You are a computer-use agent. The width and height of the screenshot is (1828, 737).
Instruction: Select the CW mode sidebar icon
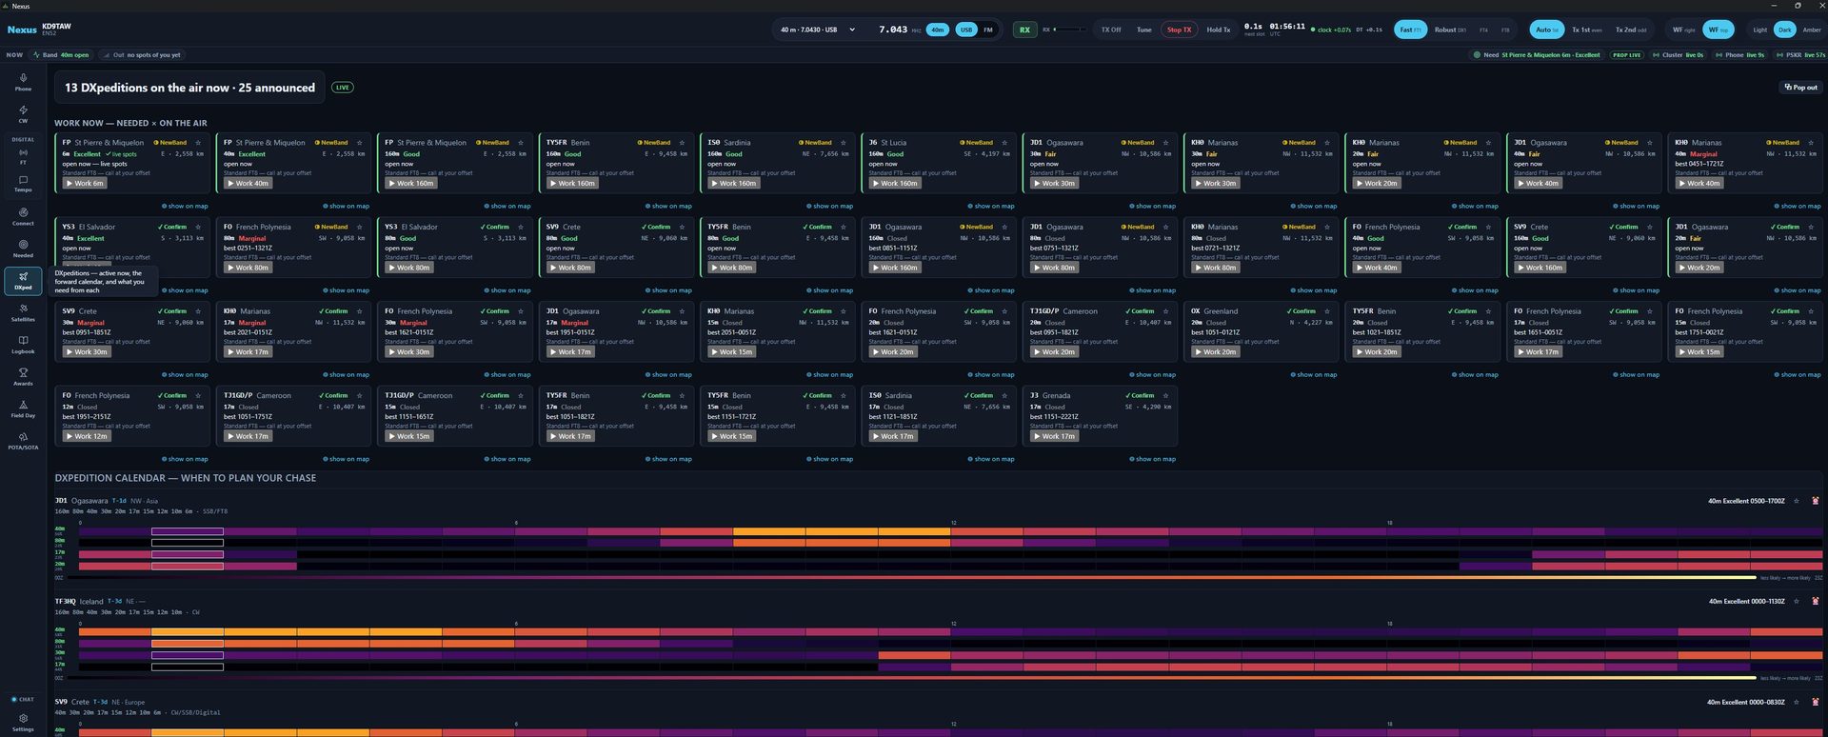click(23, 113)
